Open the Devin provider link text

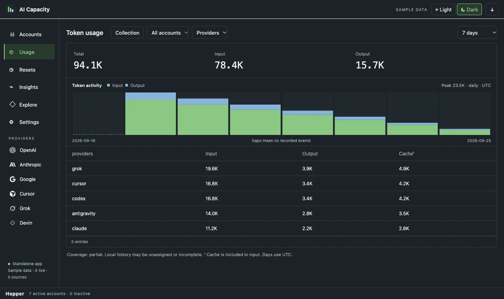point(26,223)
